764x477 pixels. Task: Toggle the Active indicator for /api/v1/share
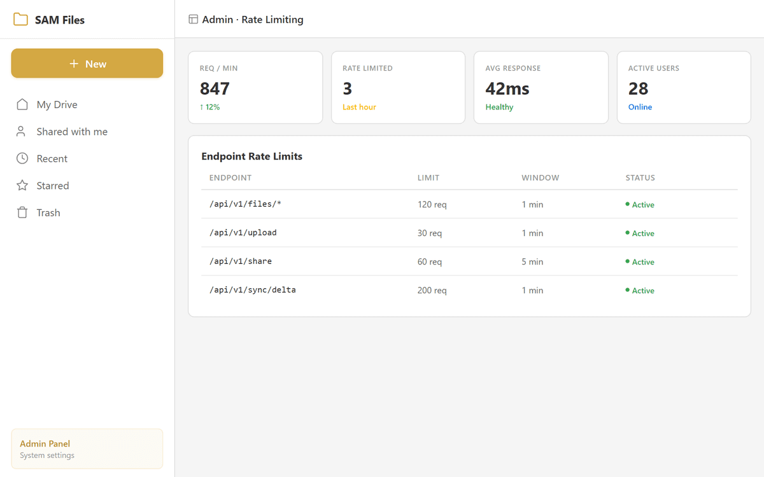(x=628, y=261)
